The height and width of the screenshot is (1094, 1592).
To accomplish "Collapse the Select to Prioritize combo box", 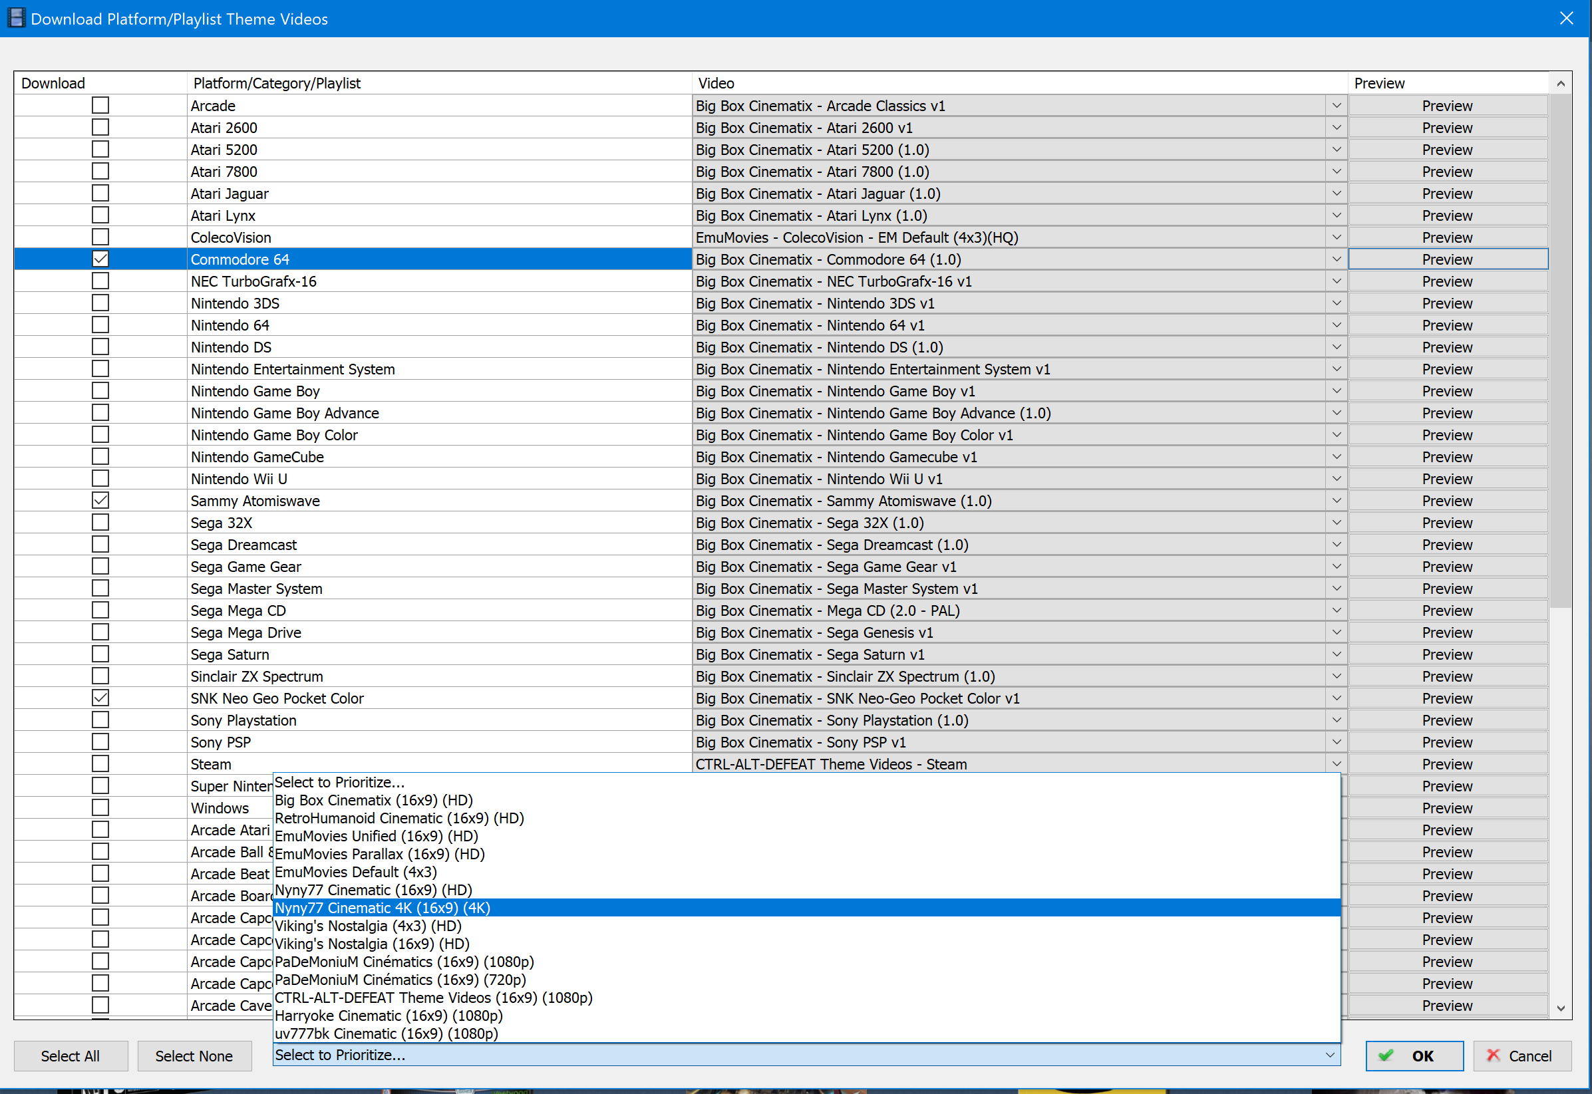I will (x=1329, y=1055).
